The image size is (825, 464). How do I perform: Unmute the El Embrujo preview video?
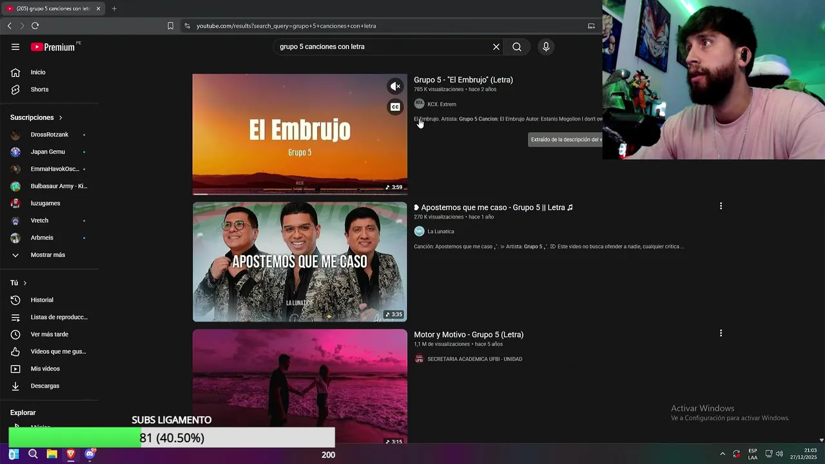tap(395, 86)
